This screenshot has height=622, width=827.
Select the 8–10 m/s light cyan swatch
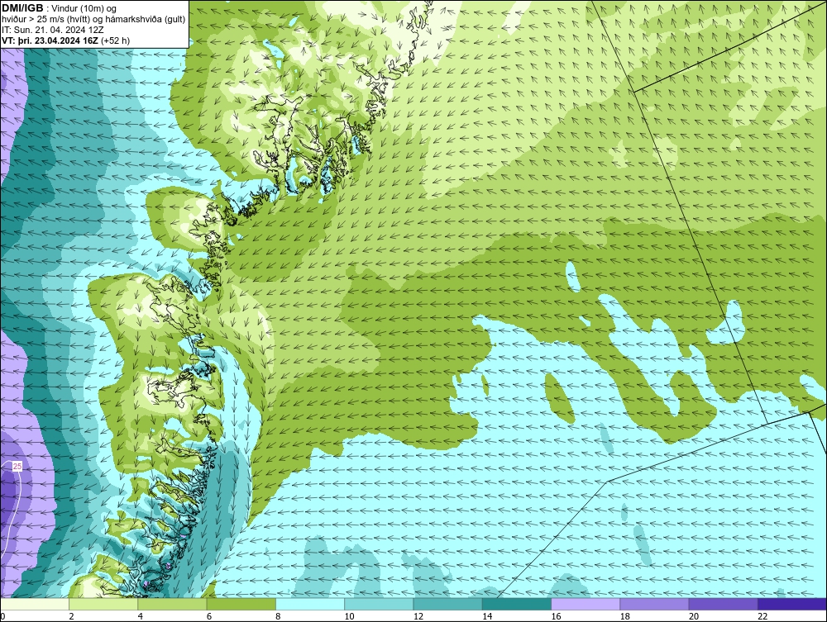point(310,604)
